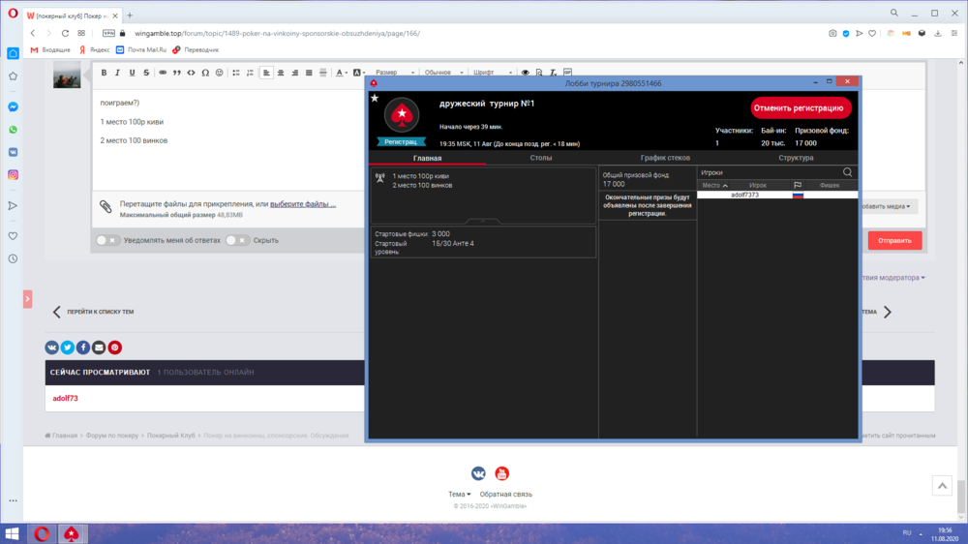The height and width of the screenshot is (544, 968).
Task: Open WhatsApp in the Opera sidebar
Action: pos(13,130)
